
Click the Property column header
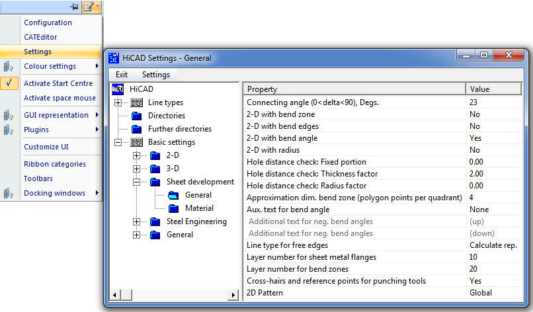pos(354,89)
